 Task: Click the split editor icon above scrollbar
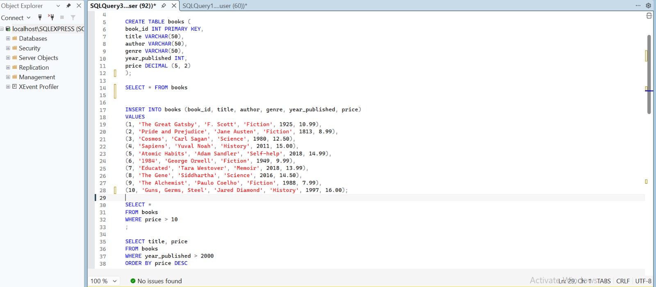(x=649, y=16)
